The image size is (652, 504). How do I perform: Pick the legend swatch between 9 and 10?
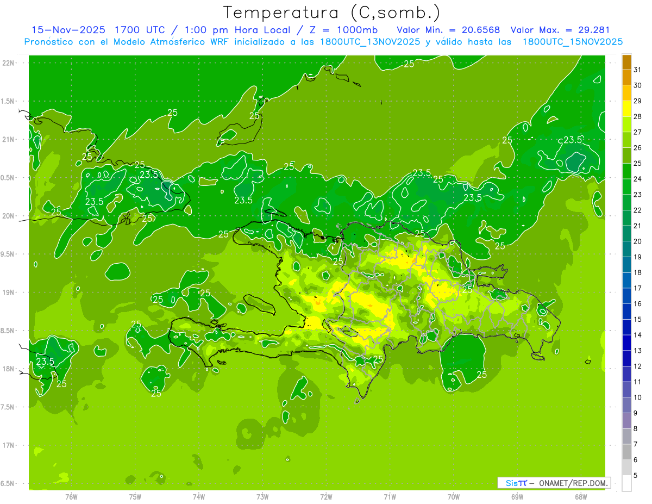[626, 405]
